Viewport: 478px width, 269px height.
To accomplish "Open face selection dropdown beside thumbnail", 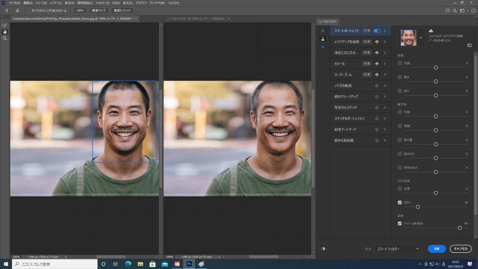I will click(421, 38).
